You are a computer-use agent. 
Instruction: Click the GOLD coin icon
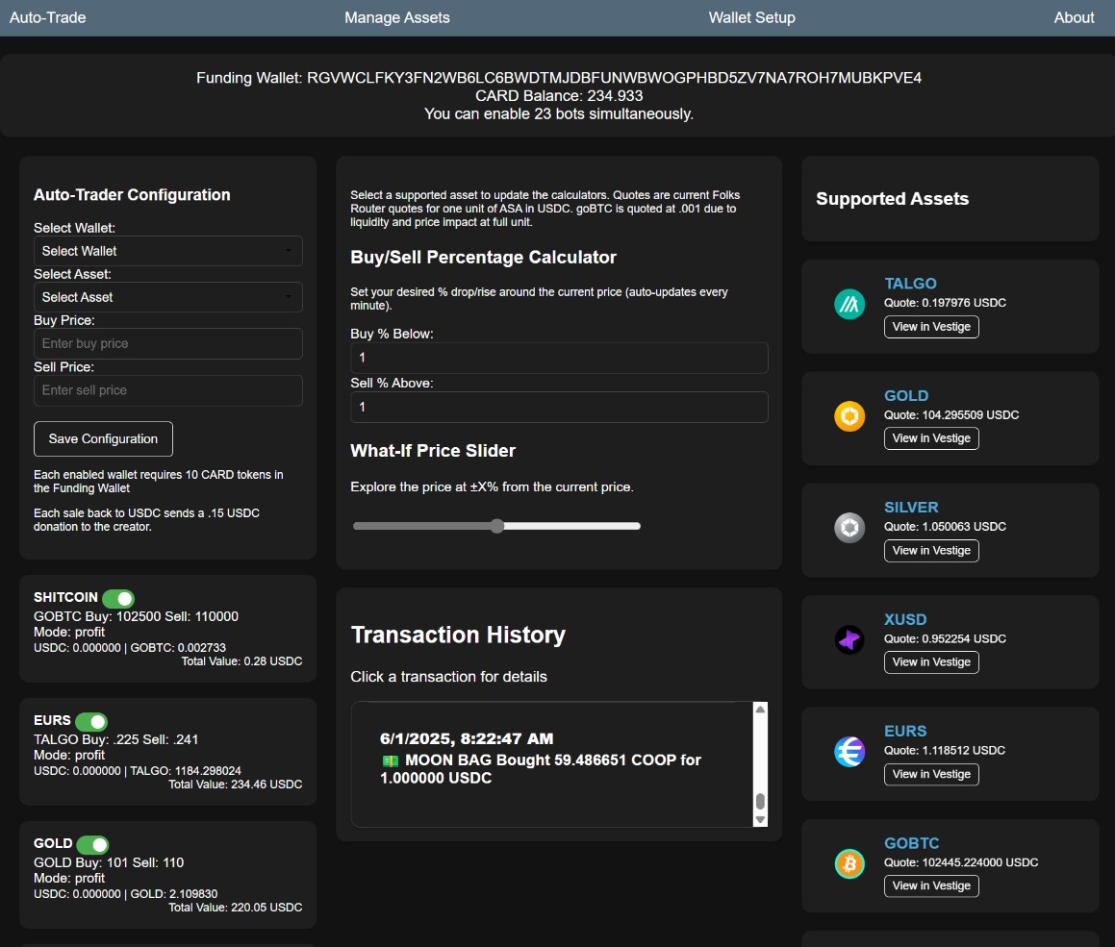click(849, 416)
